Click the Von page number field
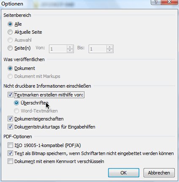Screen dimensions: 179x182 point(58,49)
